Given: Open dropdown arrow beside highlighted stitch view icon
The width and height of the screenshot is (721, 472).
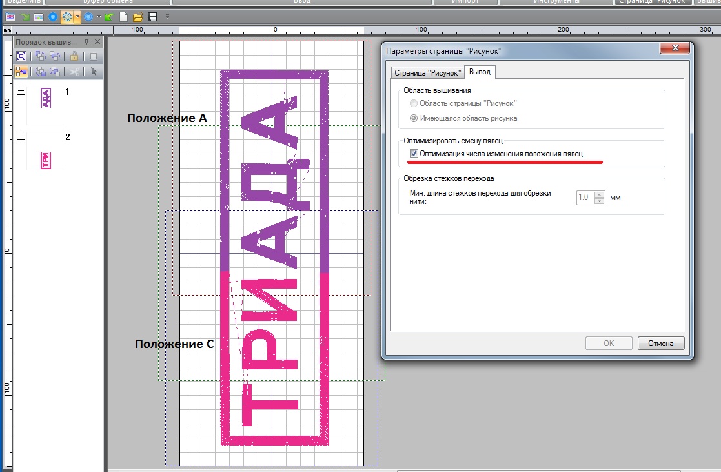Looking at the screenshot, I should pos(77,16).
